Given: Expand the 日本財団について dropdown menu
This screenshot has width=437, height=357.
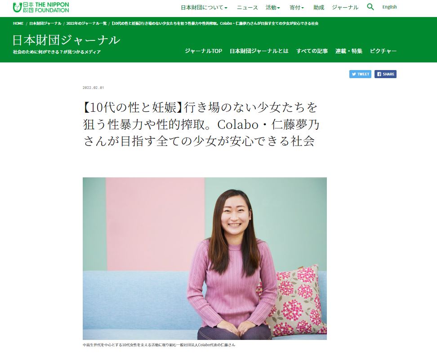Looking at the screenshot, I should pyautogui.click(x=204, y=8).
